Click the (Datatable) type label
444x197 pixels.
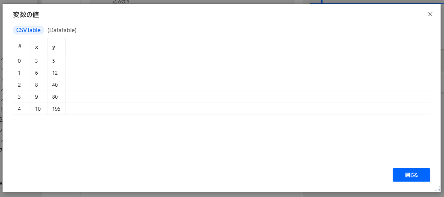coord(62,30)
